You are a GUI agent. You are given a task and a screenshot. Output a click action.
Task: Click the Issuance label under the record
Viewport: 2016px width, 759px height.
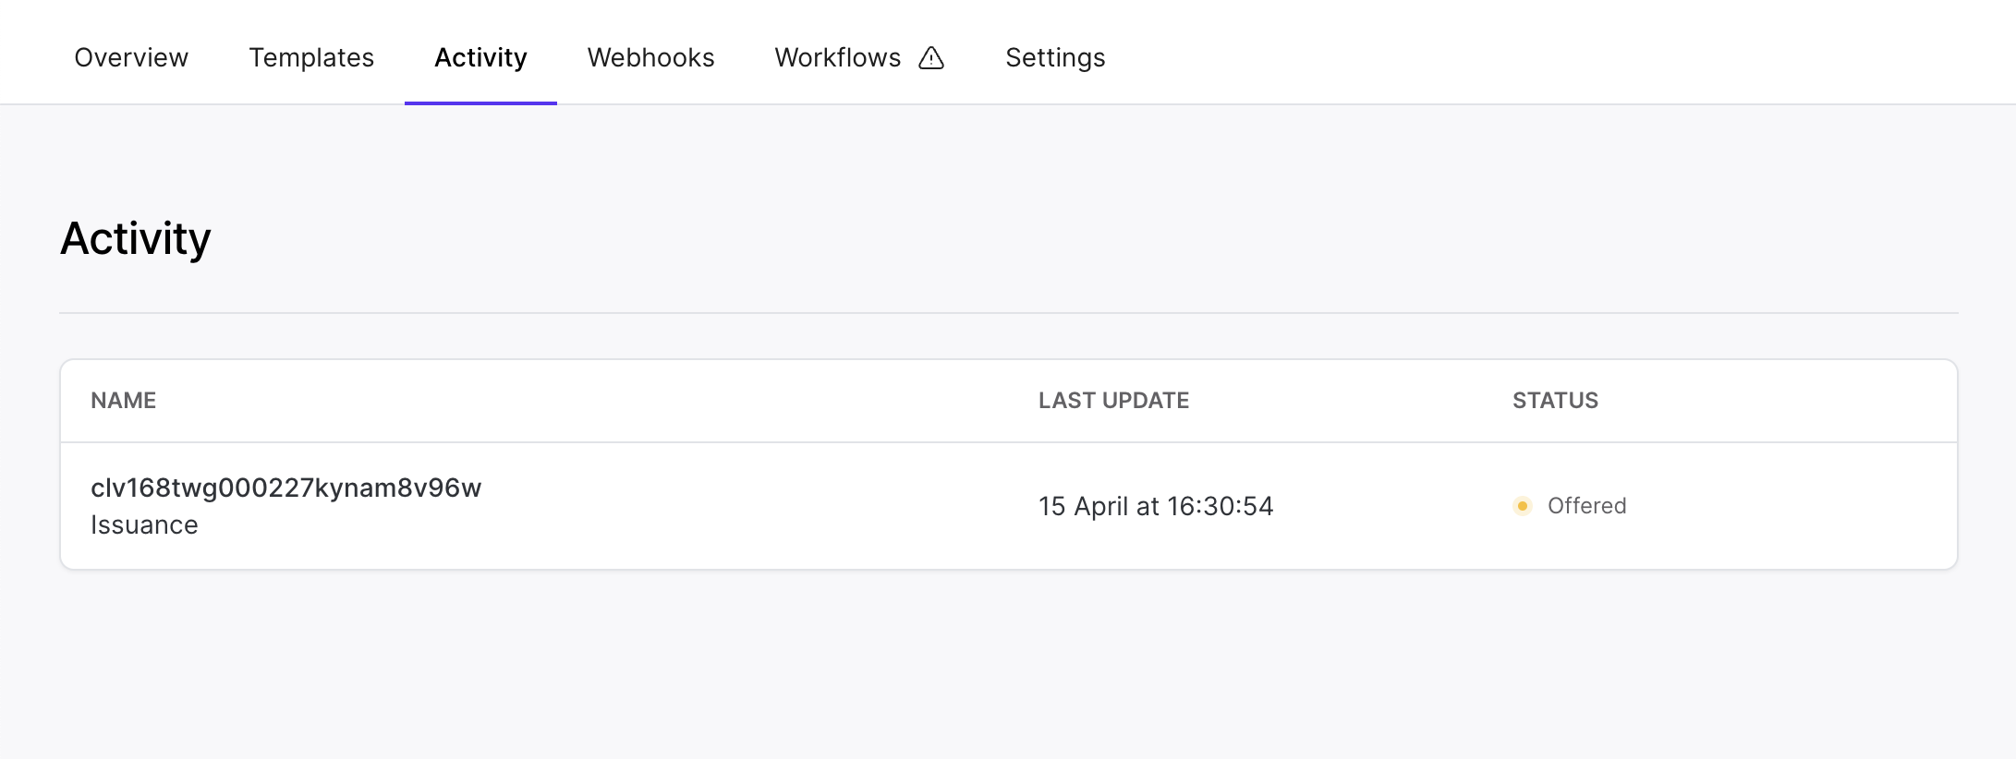pyautogui.click(x=144, y=525)
